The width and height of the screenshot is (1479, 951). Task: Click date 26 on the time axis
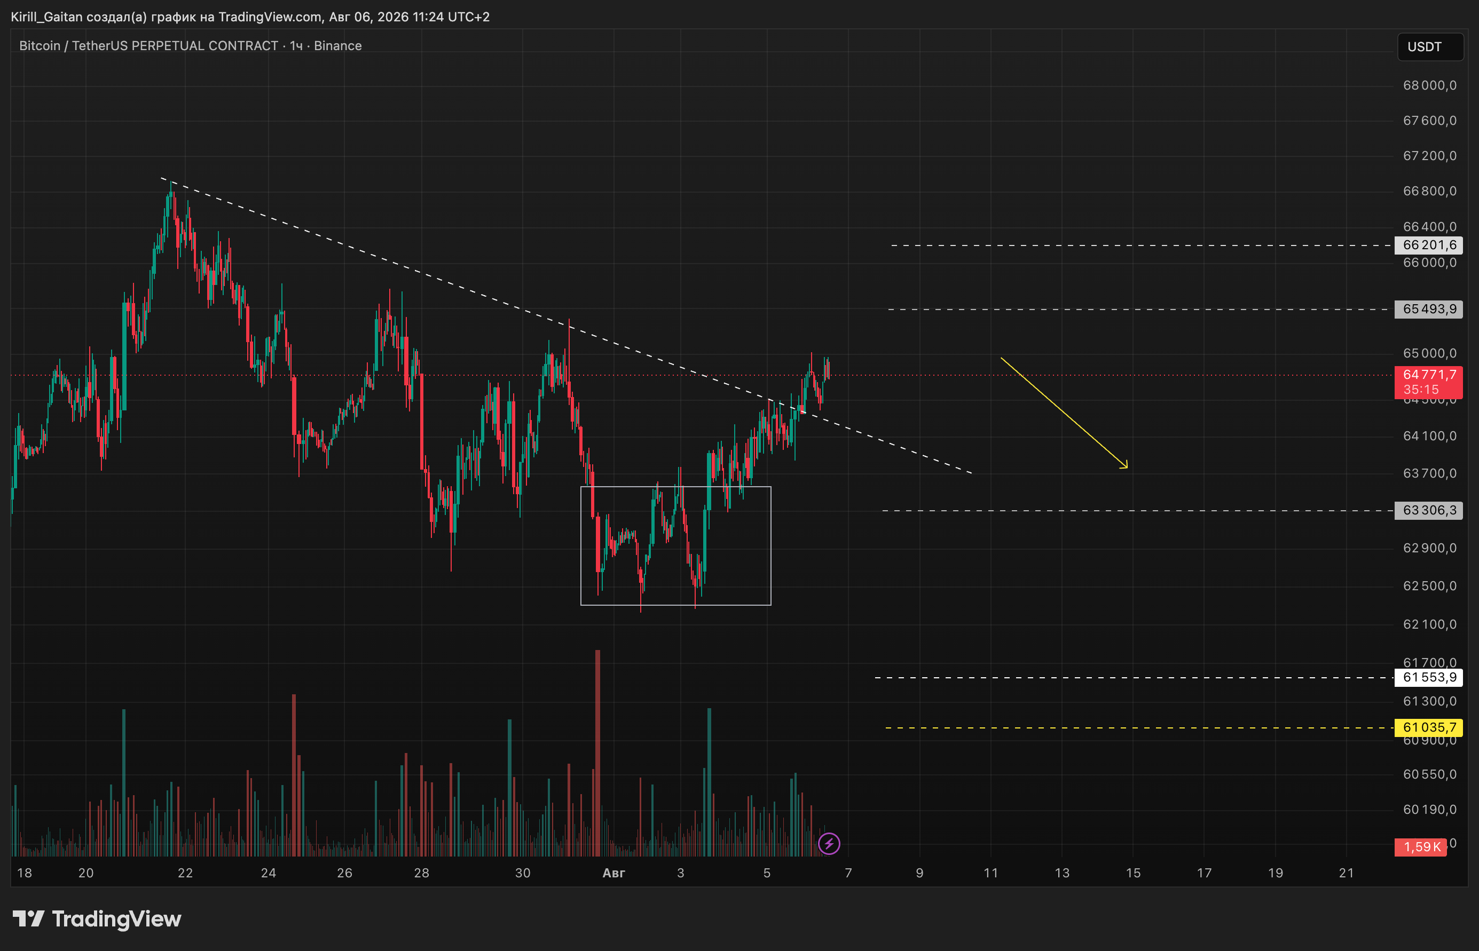pyautogui.click(x=345, y=873)
